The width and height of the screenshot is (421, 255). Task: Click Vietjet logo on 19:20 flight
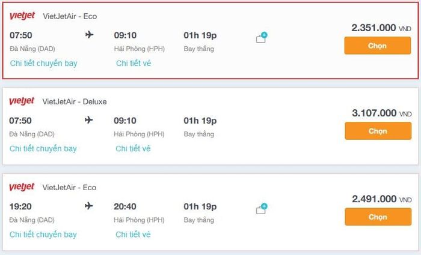[22, 187]
